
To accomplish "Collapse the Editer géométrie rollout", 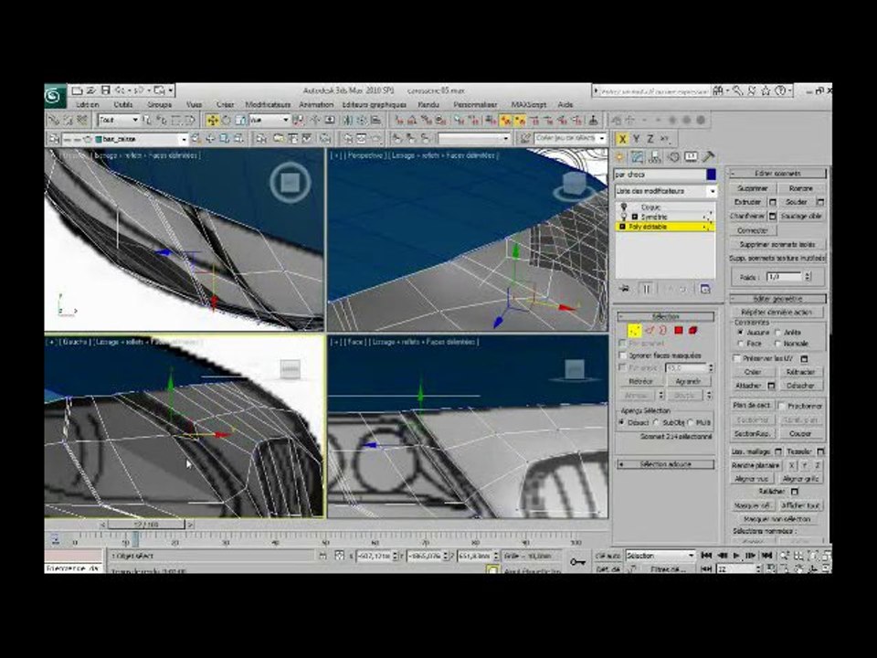I will [x=777, y=299].
